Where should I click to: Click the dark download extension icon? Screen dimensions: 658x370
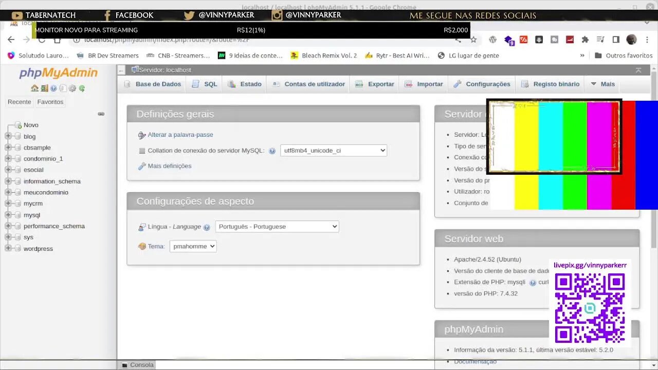539,40
